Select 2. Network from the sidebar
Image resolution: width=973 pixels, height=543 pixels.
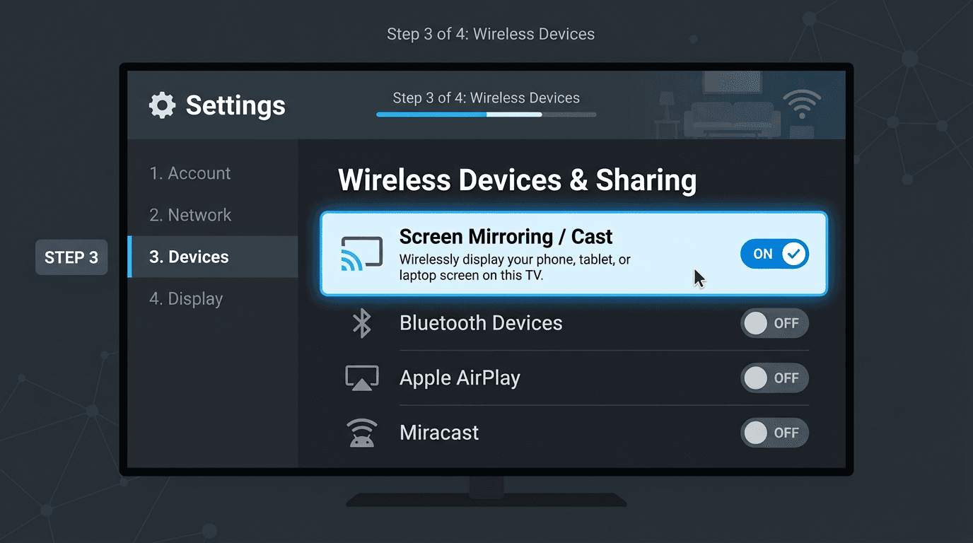coord(190,214)
